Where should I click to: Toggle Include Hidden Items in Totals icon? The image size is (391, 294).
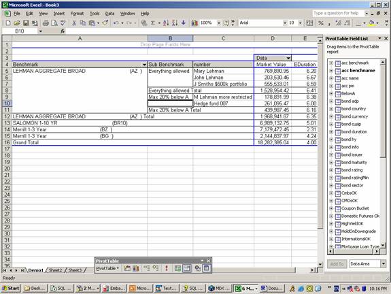tap(177, 268)
